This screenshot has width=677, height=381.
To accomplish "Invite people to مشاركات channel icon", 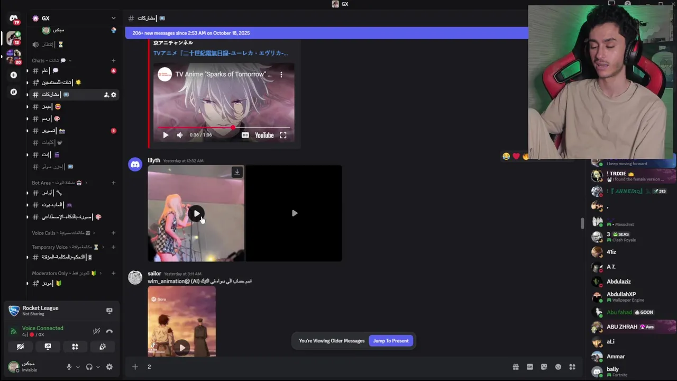I will coord(106,95).
